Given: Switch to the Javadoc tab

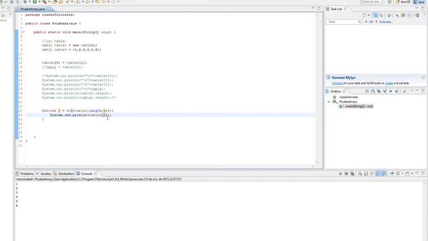Looking at the screenshot, I should click(43, 174).
